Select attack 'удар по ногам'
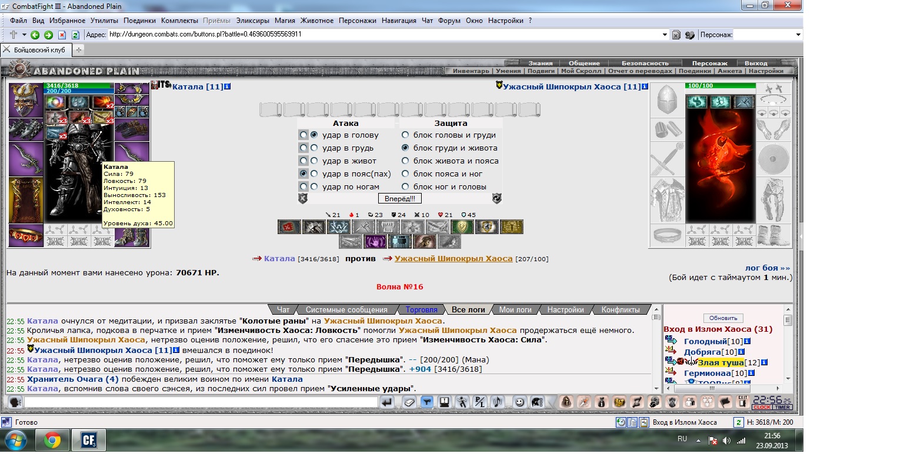The image size is (914, 460). [315, 186]
